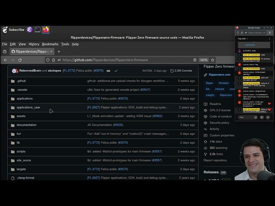The height and width of the screenshot is (206, 275).
Task: Reload the GitHub page
Action: click(20, 60)
